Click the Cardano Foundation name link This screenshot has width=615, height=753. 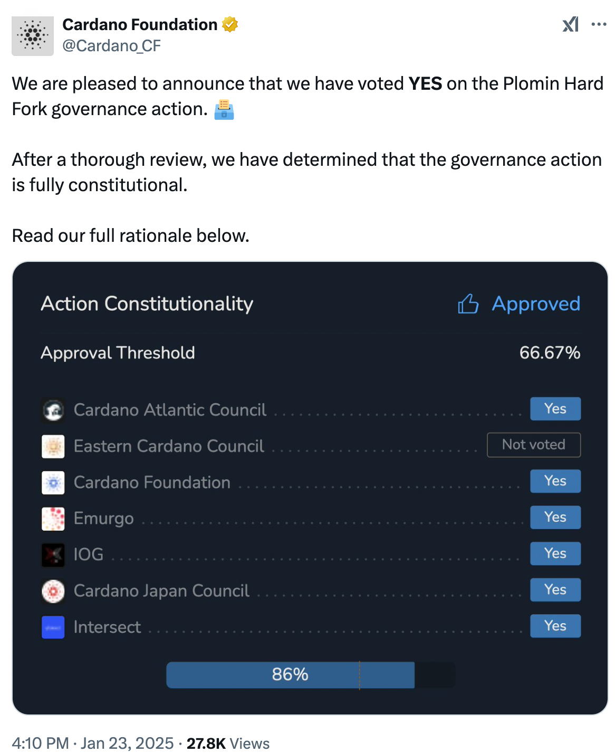click(x=140, y=25)
